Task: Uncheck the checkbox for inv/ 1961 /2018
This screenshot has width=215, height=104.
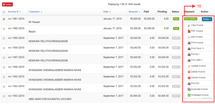Action: point(4,19)
